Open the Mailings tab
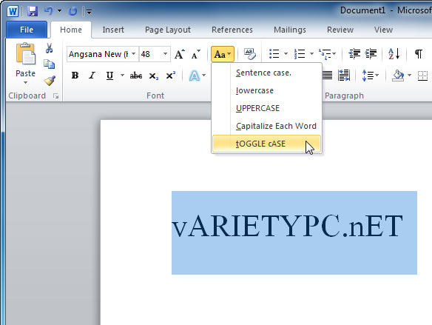Image resolution: width=432 pixels, height=325 pixels. (x=289, y=30)
